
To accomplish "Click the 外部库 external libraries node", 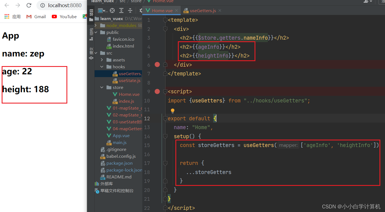I will click(104, 184).
